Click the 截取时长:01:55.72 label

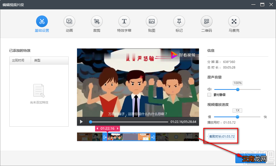pos(222,137)
